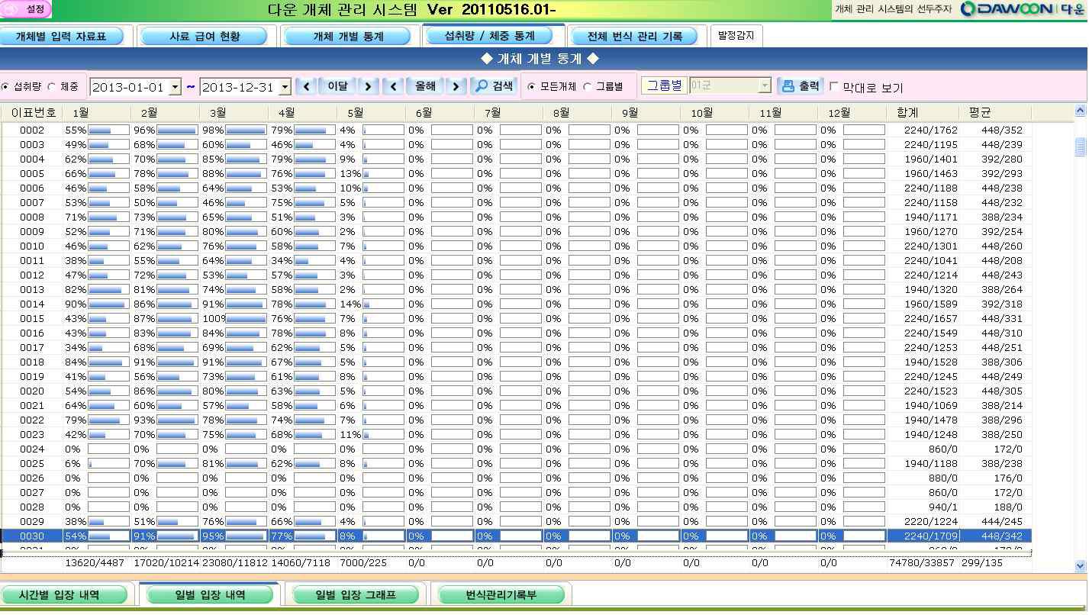Click 5월 percentage 14% in row 0014
The height and width of the screenshot is (615, 1089).
[x=350, y=304]
